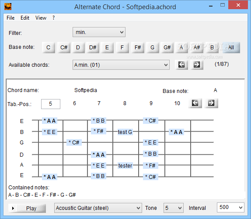Open the File menu
Image resolution: width=251 pixels, height=219 pixels.
pos(10,18)
